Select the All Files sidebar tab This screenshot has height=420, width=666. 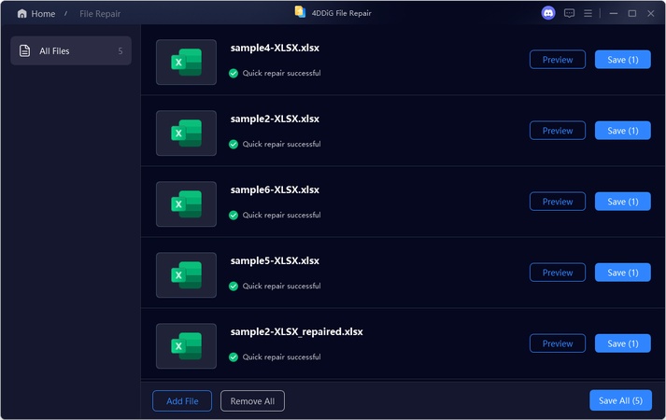(71, 51)
